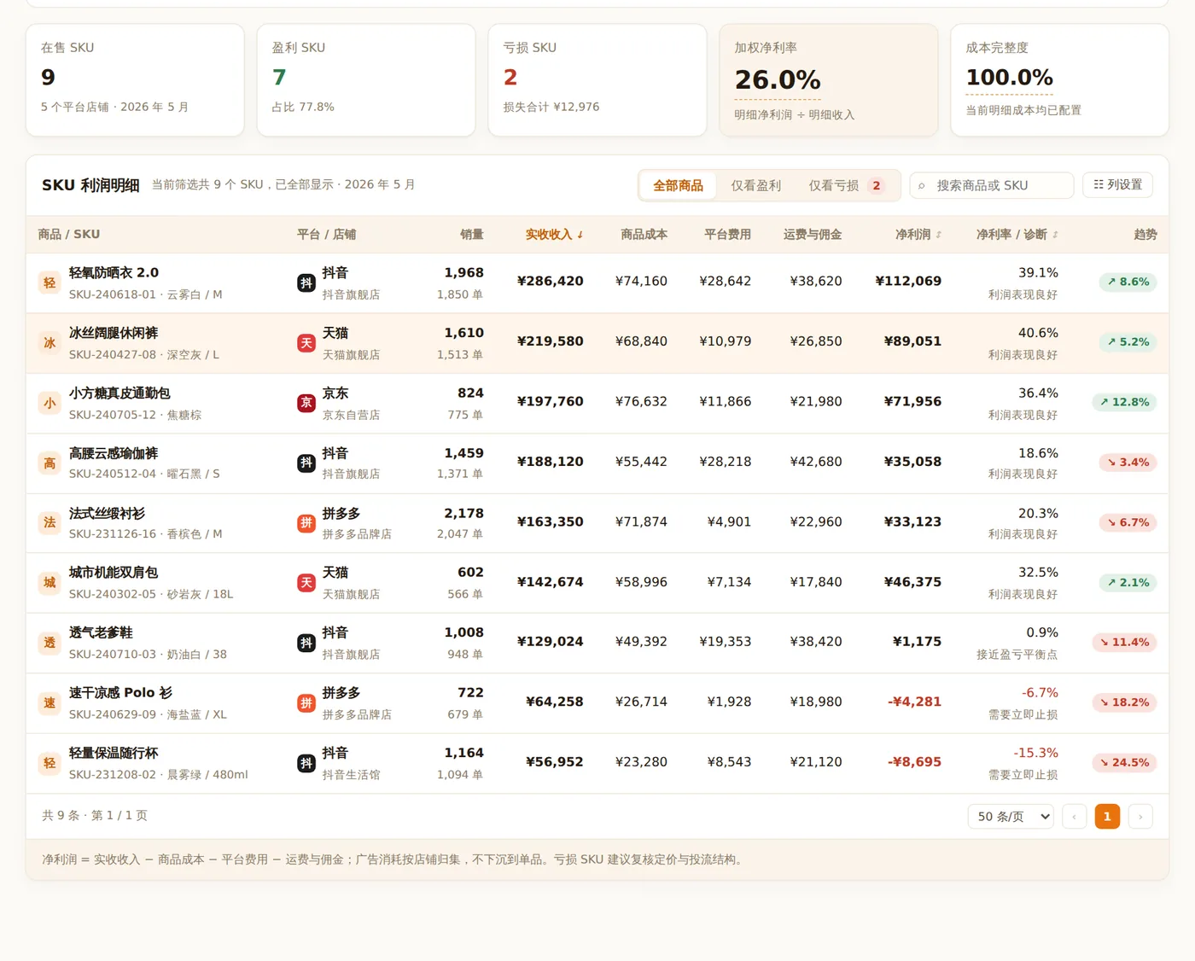Open the 列设置 column settings button
This screenshot has width=1195, height=961.
click(x=1117, y=184)
